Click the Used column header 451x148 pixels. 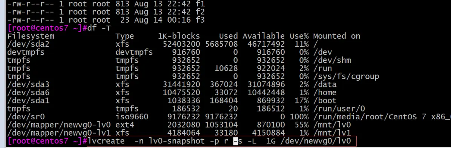pos(229,36)
